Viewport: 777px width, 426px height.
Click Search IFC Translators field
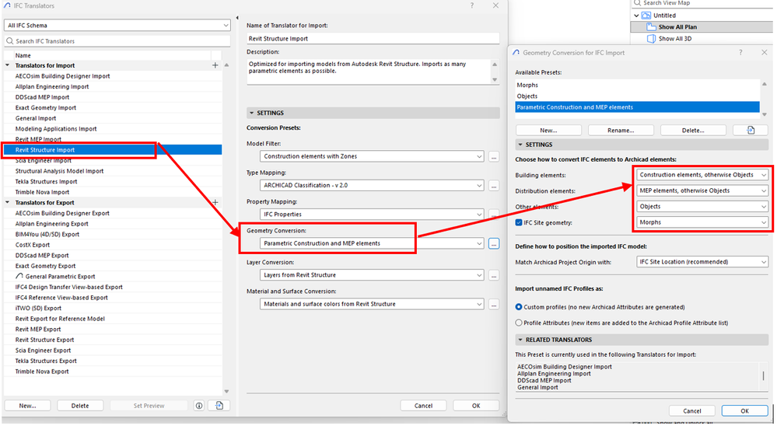tap(117, 41)
